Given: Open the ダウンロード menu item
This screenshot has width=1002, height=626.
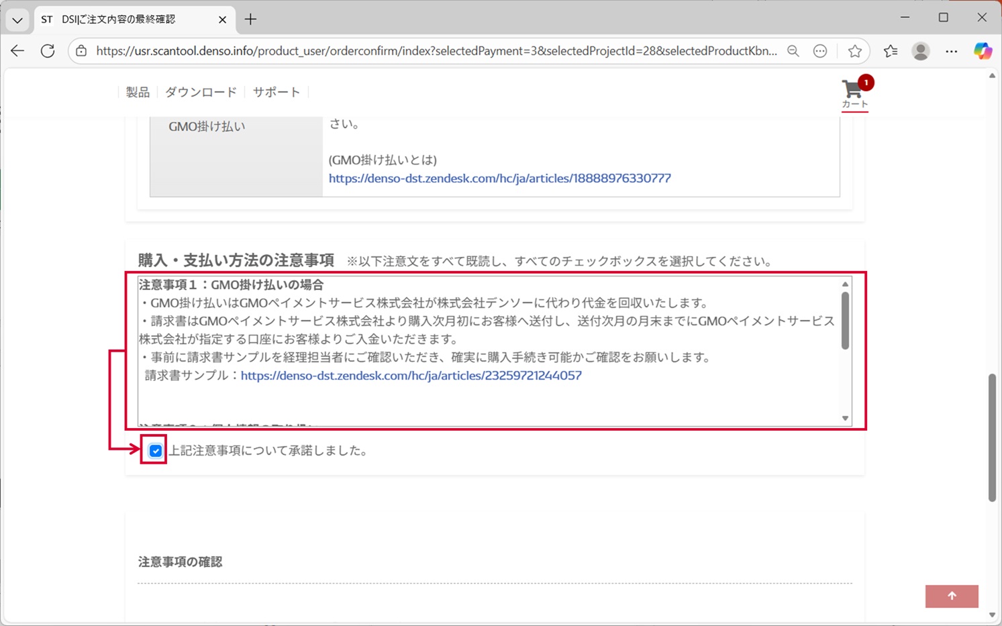Looking at the screenshot, I should pos(201,92).
